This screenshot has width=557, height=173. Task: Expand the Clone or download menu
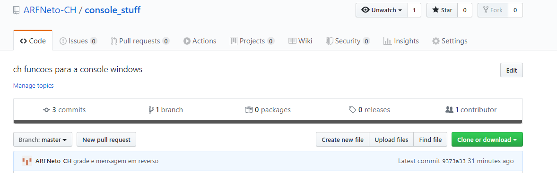click(487, 140)
